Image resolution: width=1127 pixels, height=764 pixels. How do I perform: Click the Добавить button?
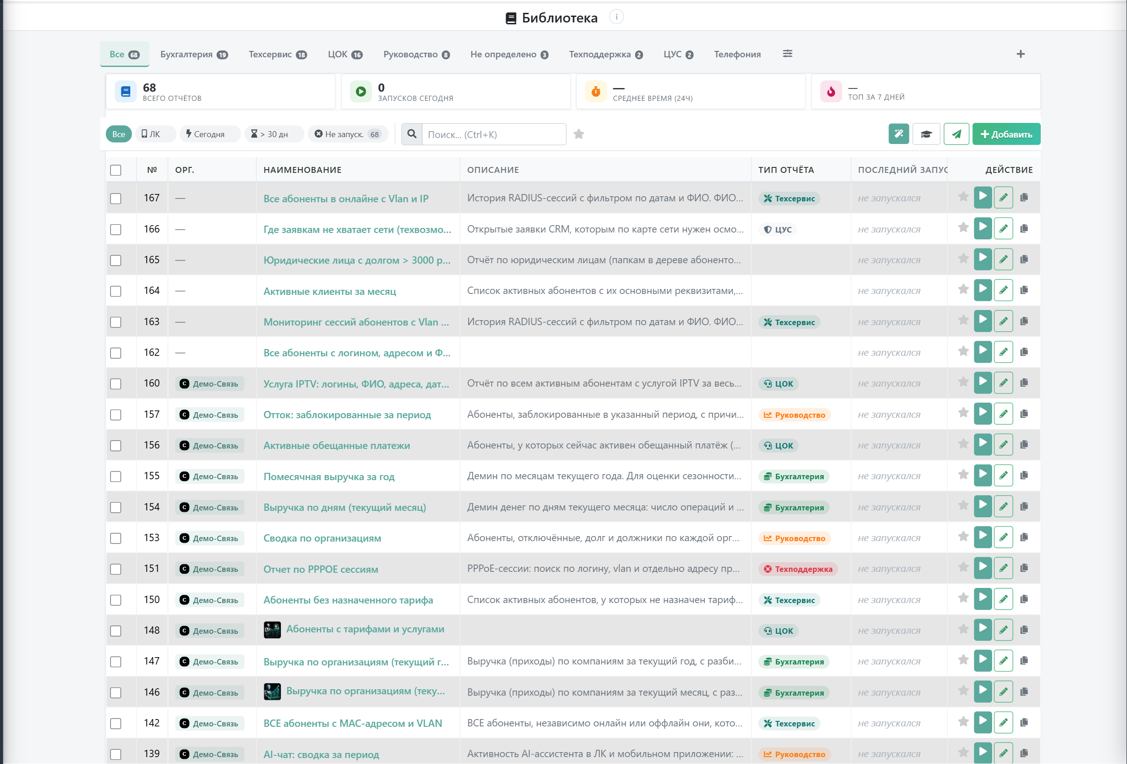[1006, 134]
